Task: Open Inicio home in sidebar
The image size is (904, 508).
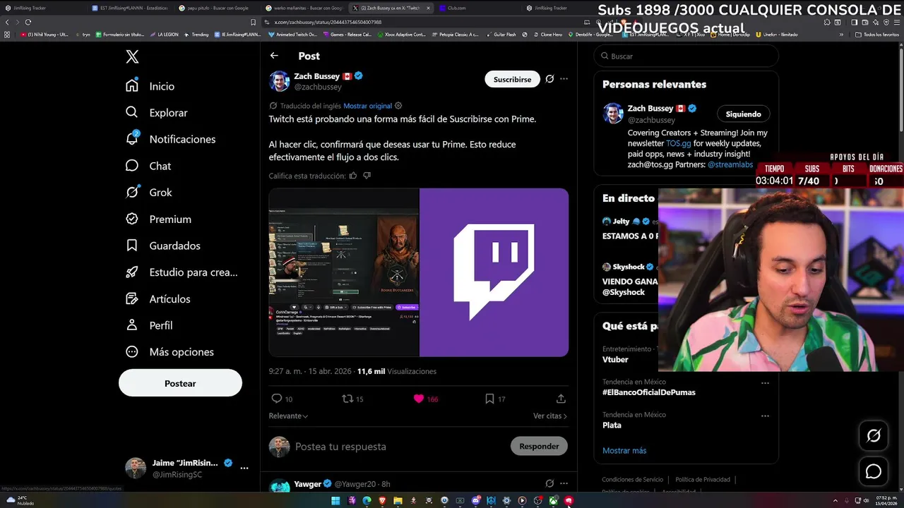Action: point(150,86)
